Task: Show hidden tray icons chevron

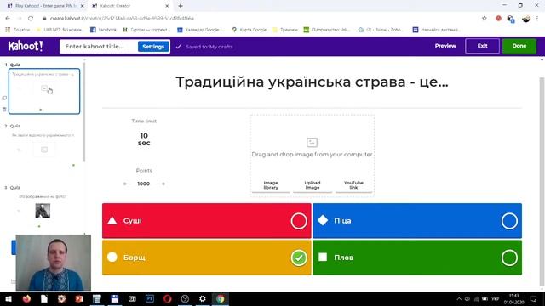Action: pyautogui.click(x=459, y=298)
